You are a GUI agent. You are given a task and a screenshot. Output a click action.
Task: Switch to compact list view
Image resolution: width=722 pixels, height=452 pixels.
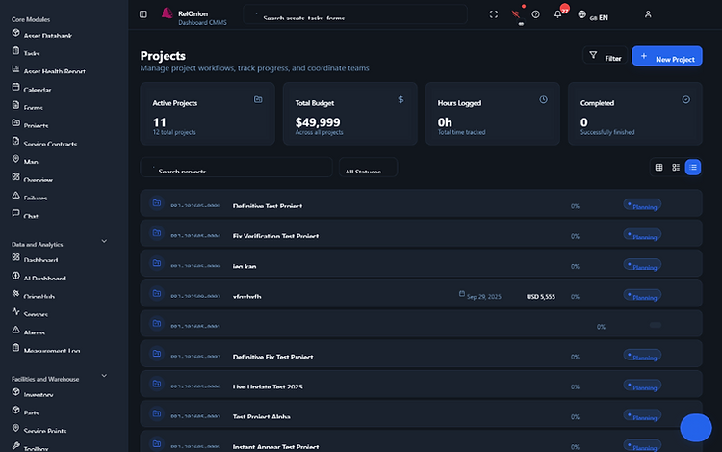click(x=693, y=168)
